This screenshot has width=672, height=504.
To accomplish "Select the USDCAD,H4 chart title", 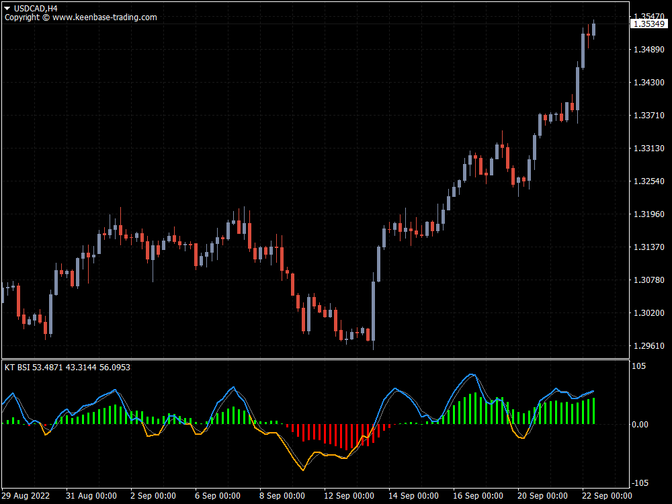I will point(36,9).
